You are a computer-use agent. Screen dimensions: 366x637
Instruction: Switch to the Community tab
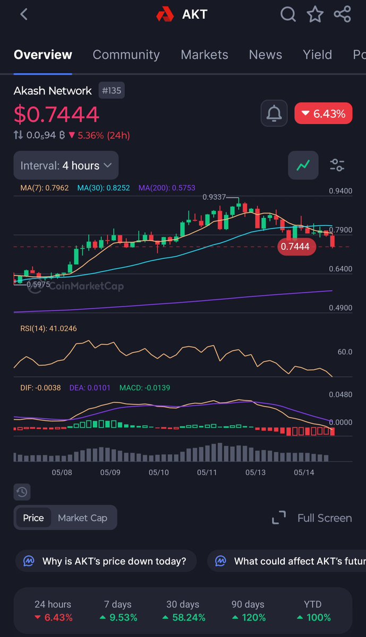click(126, 54)
